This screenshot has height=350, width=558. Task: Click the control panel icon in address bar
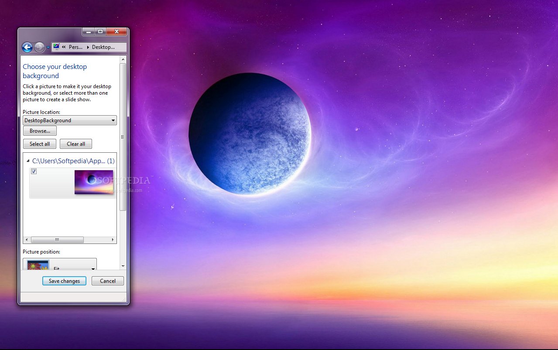coord(56,47)
